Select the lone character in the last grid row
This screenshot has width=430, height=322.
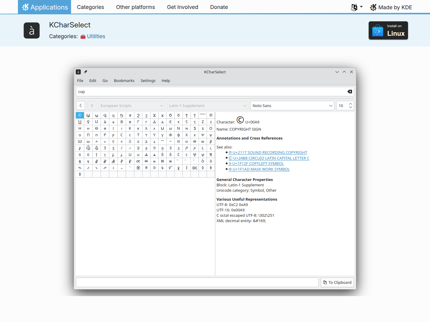[x=80, y=174]
